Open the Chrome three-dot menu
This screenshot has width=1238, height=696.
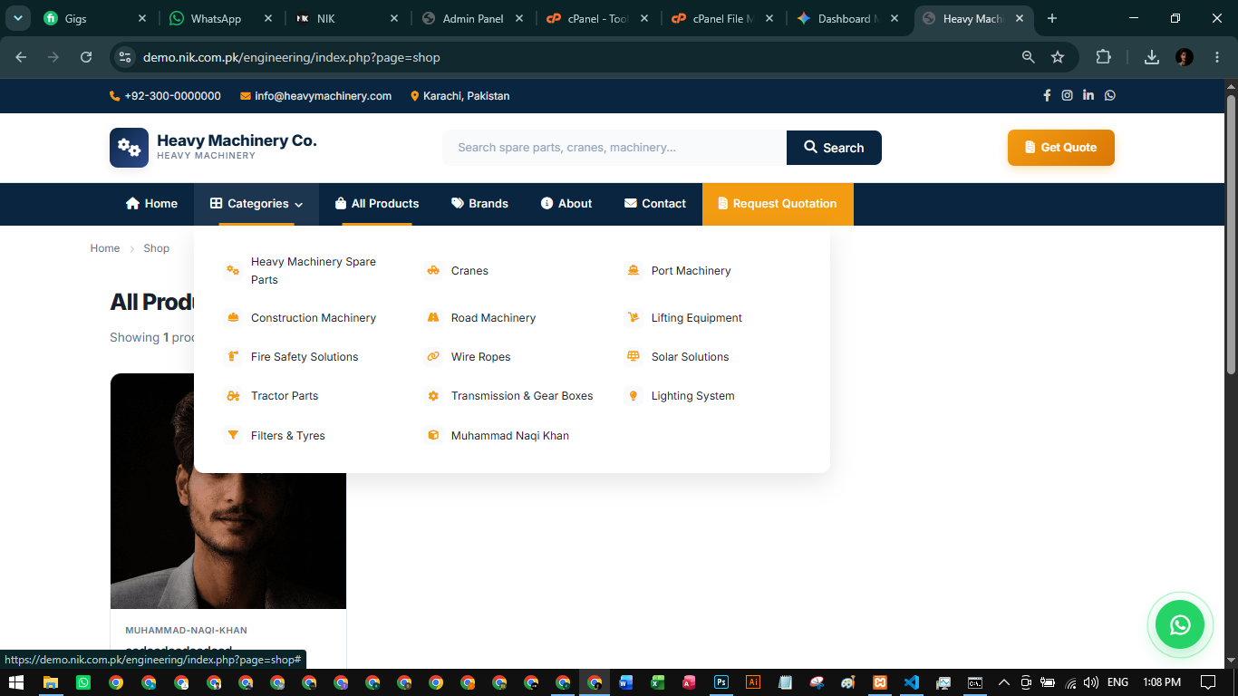[x=1215, y=57]
